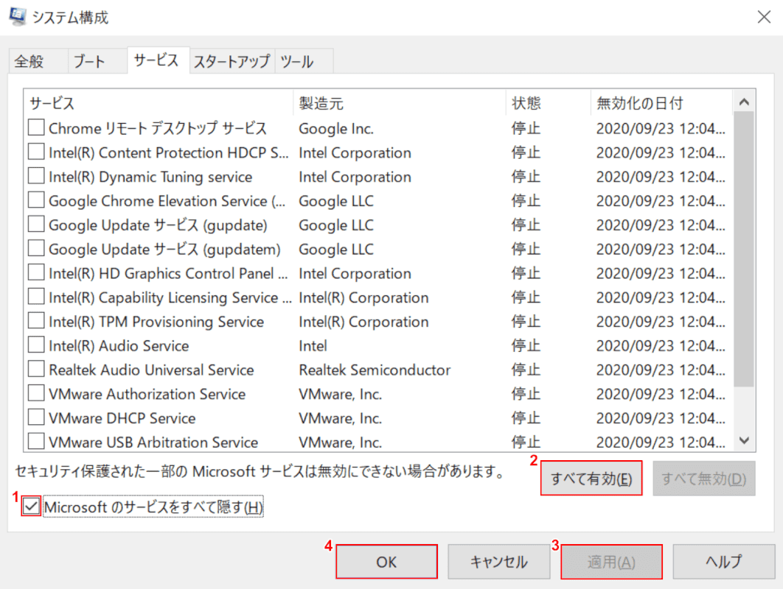Image resolution: width=783 pixels, height=589 pixels.
Task: Sort by the サービス column header
Action: pos(159,103)
